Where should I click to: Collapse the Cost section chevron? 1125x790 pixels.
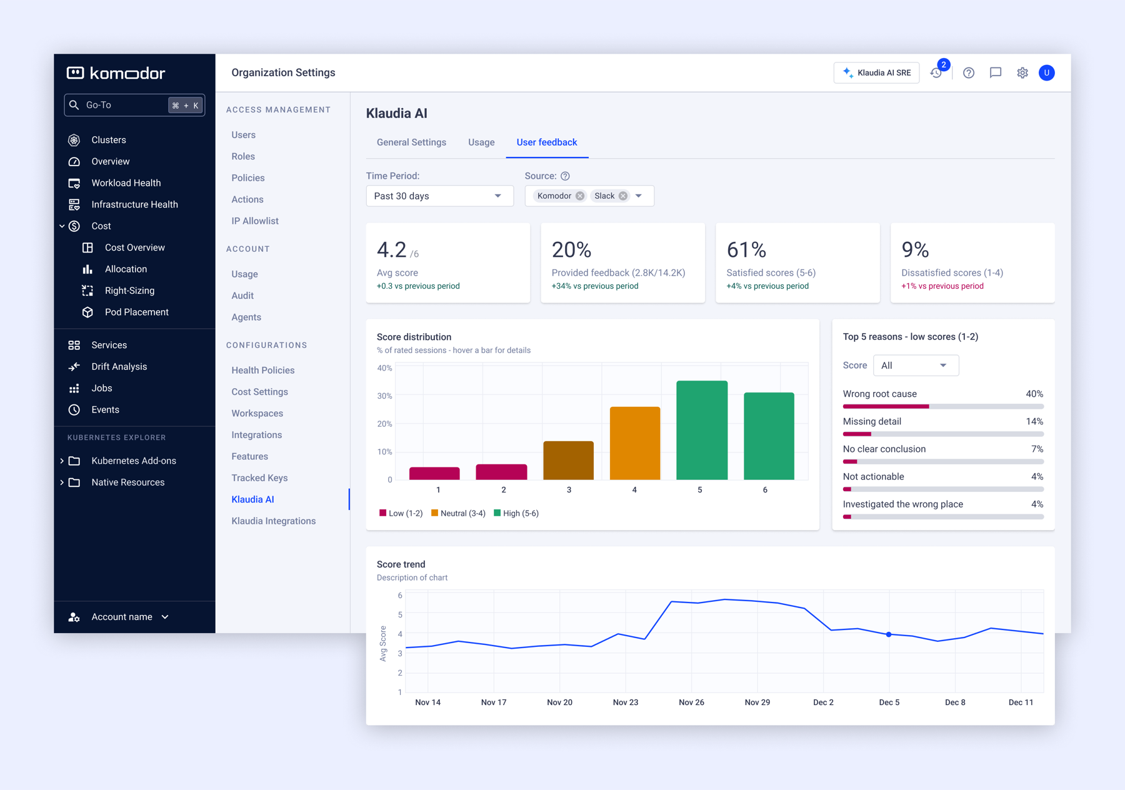click(x=62, y=226)
